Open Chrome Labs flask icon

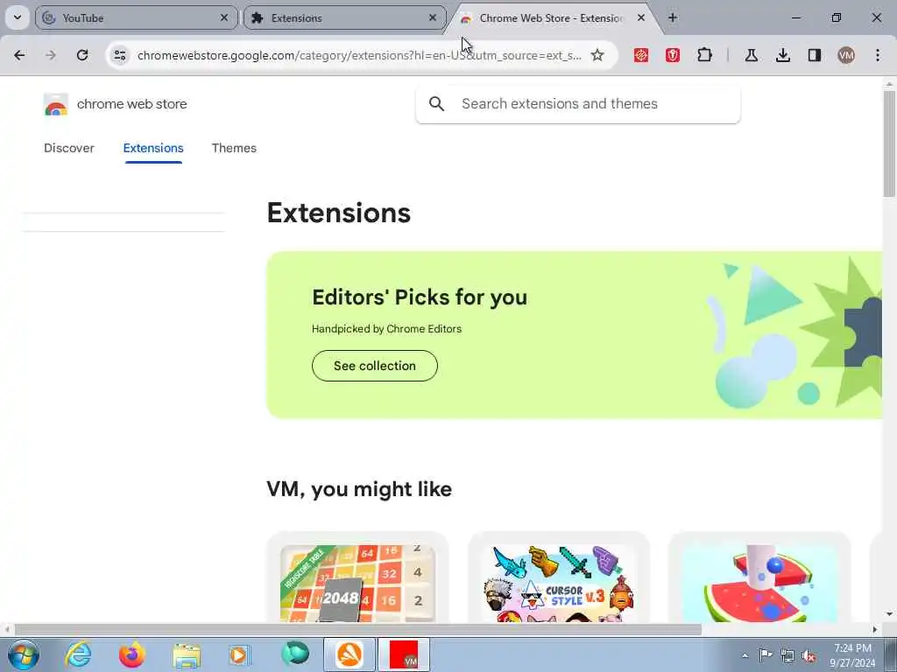click(x=751, y=55)
